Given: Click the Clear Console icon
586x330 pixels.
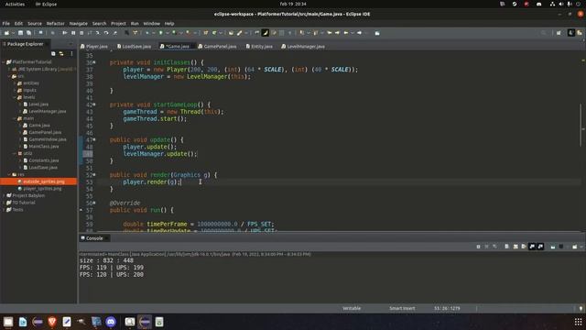Looking at the screenshot, I should 506,247.
